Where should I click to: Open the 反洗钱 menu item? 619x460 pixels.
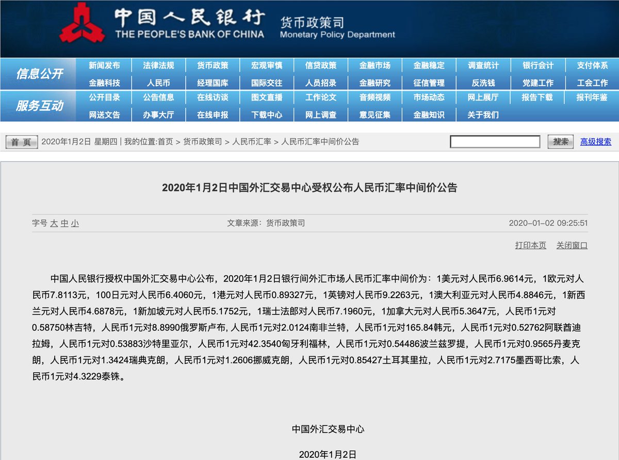(x=483, y=83)
